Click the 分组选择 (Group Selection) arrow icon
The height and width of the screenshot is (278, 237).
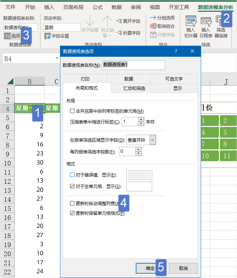tap(153, 18)
